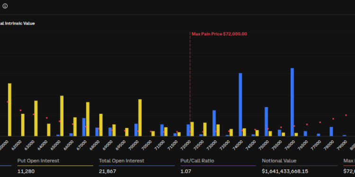Select the yellow put bar at 72500 strike
This screenshot has width=355, height=177.
205,129
